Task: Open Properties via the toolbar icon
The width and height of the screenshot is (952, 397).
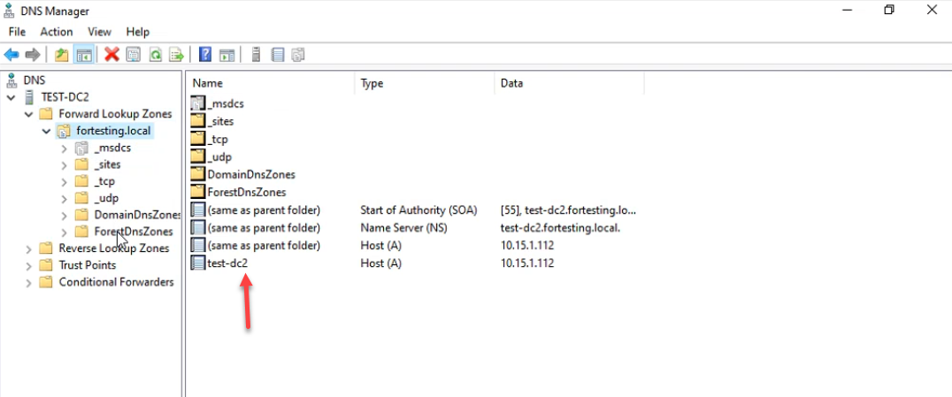Action: point(133,55)
